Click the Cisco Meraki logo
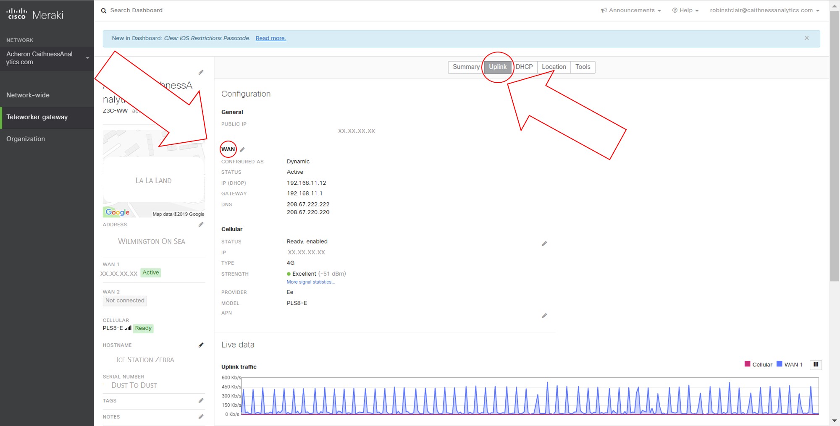The width and height of the screenshot is (840, 426). (x=34, y=13)
